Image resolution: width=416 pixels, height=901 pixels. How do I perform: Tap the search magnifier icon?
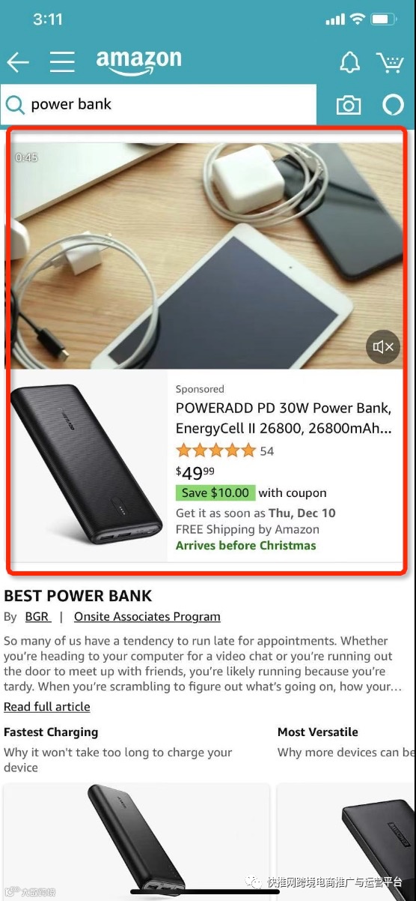[x=15, y=105]
